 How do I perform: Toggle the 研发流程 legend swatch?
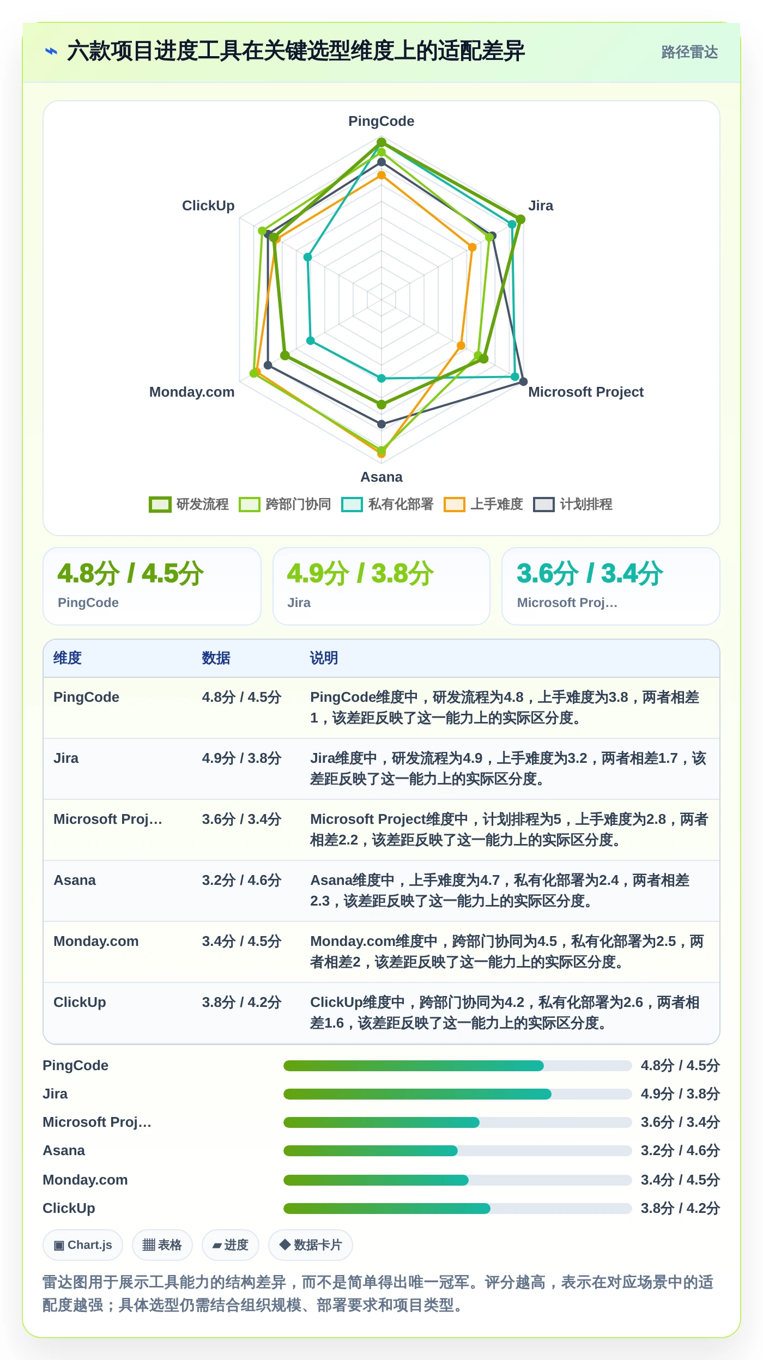coord(160,505)
